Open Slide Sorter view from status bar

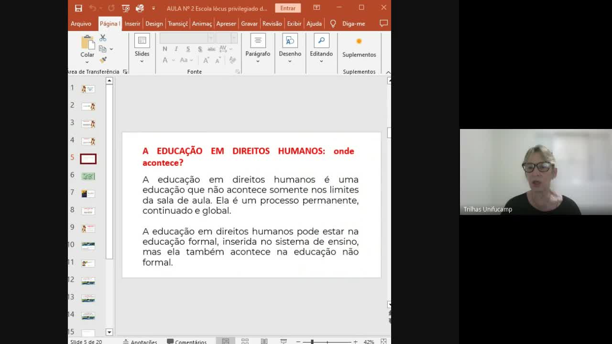[x=245, y=341]
